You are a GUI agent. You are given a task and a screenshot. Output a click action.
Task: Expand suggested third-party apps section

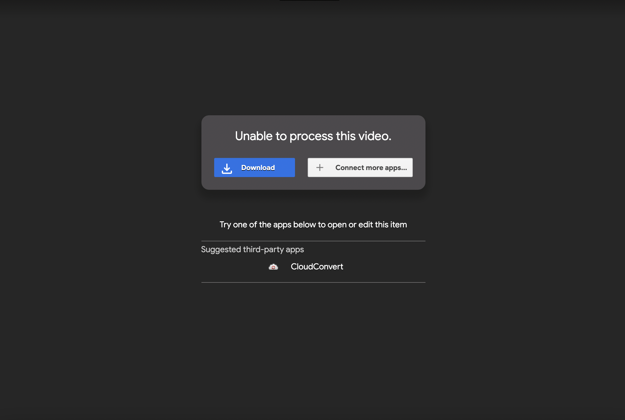pyautogui.click(x=253, y=249)
